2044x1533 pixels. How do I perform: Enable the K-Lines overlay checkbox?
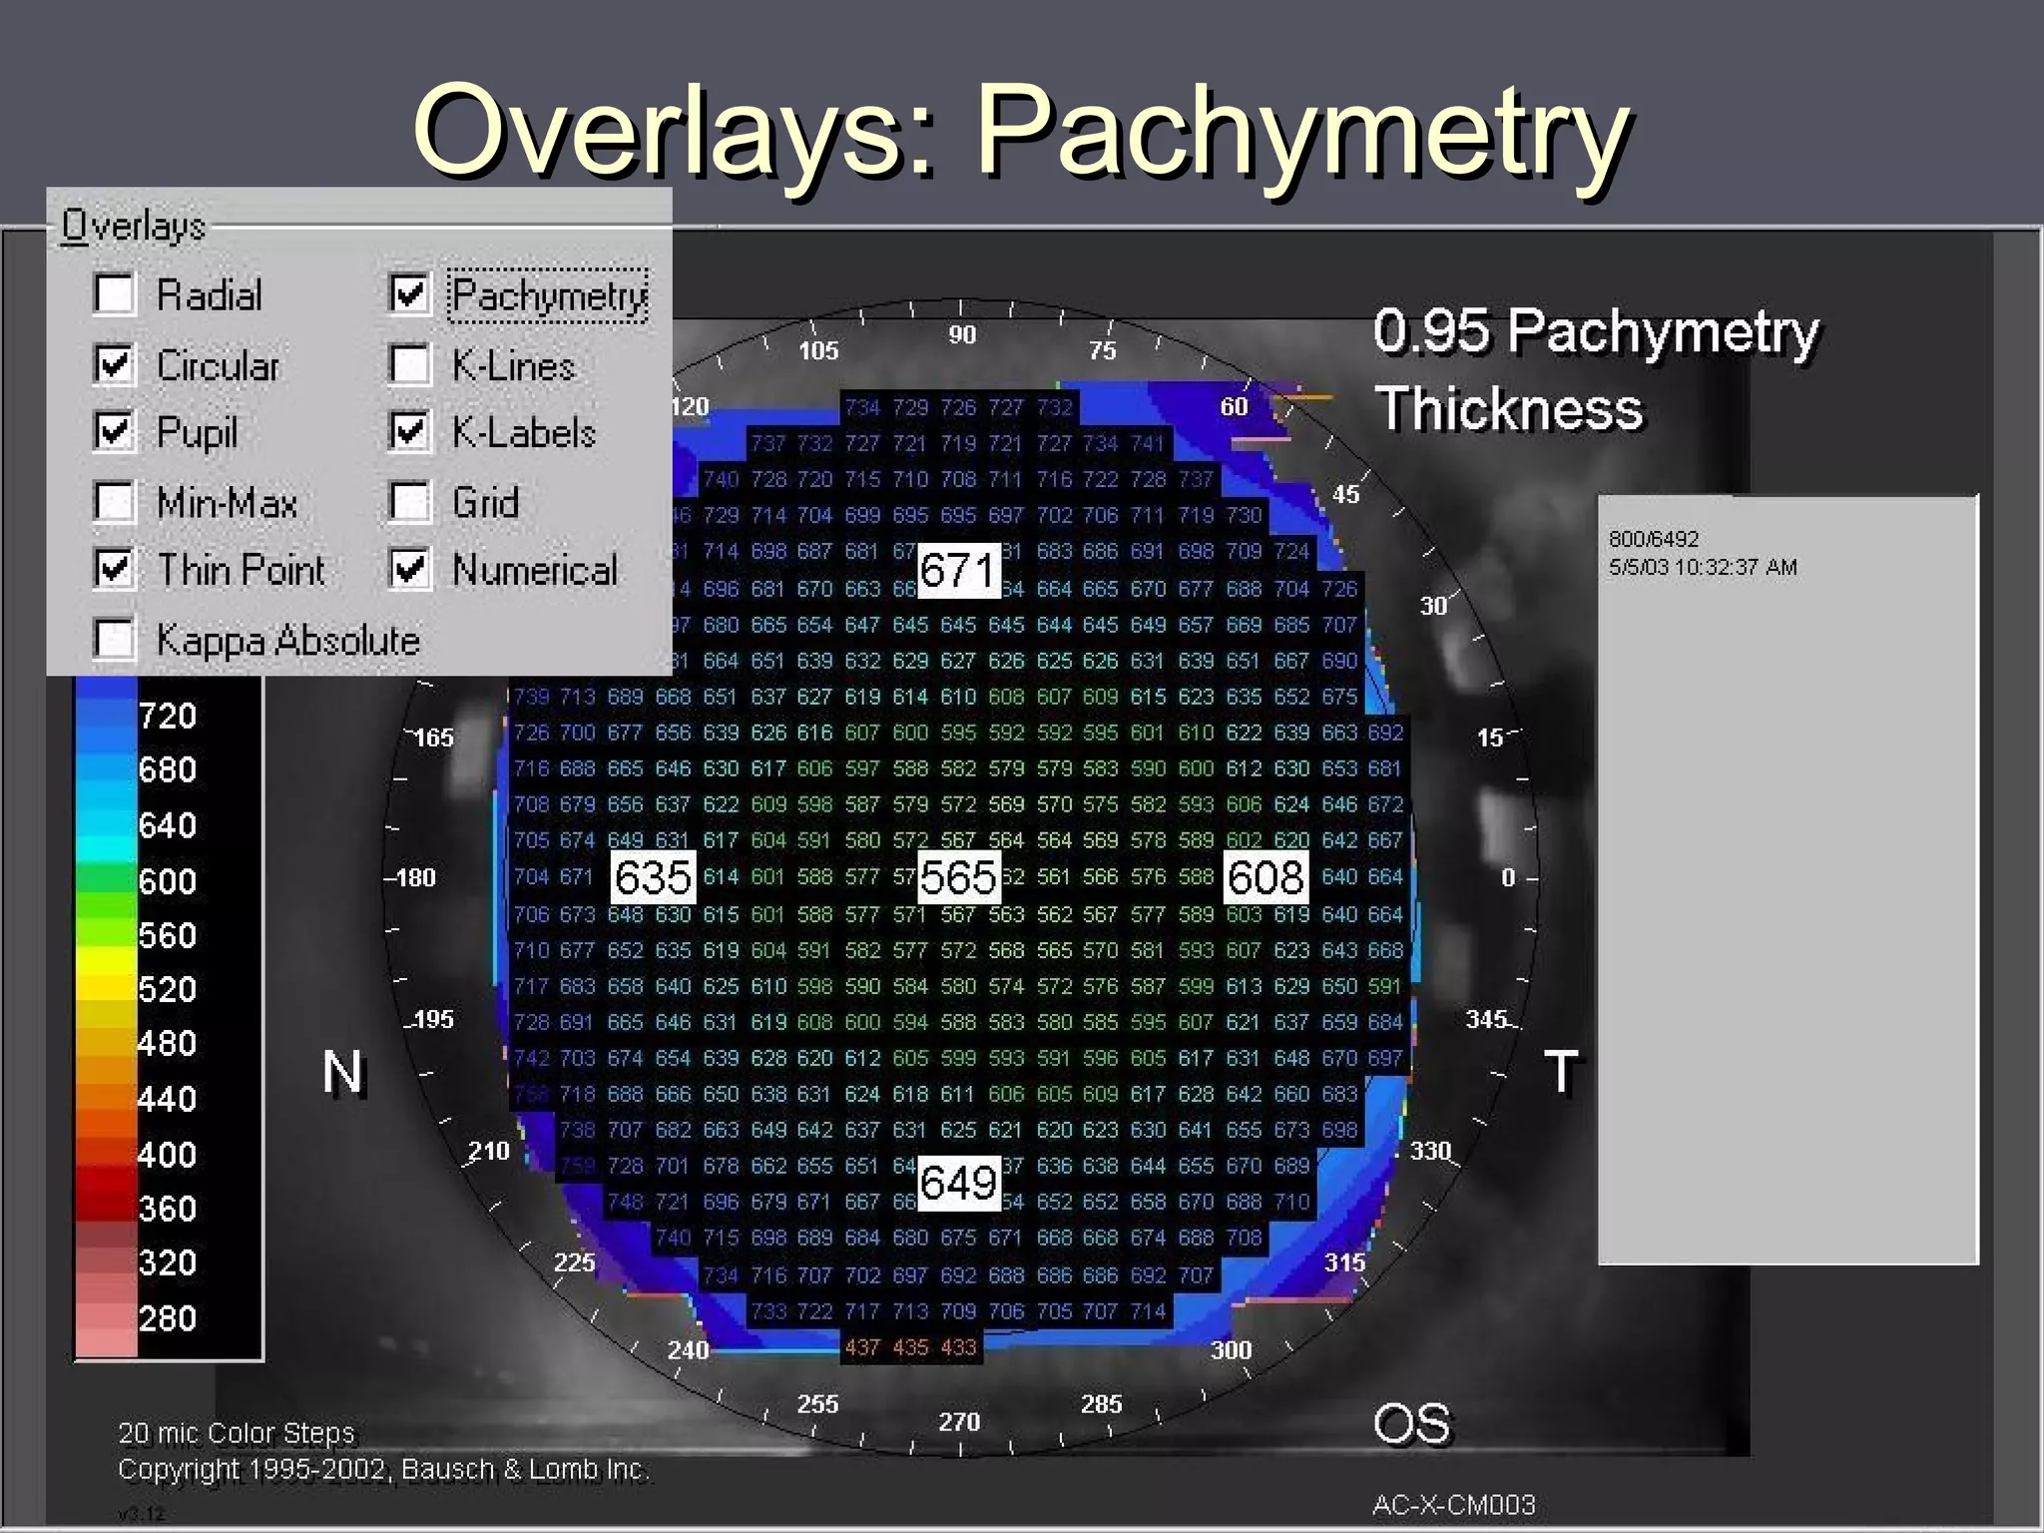click(x=409, y=364)
